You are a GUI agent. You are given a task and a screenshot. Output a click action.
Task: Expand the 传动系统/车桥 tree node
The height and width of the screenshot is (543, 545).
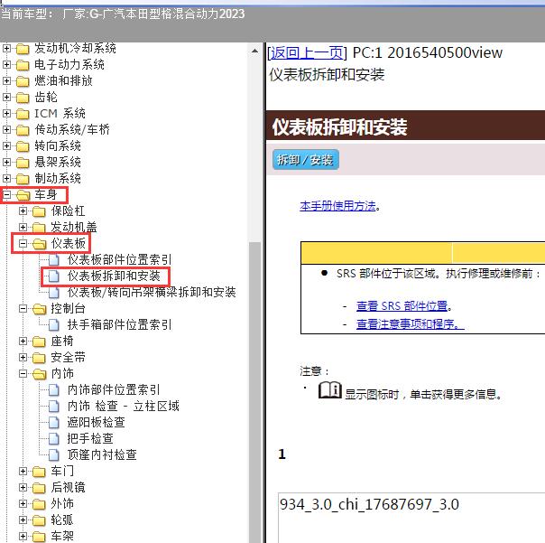click(6, 129)
